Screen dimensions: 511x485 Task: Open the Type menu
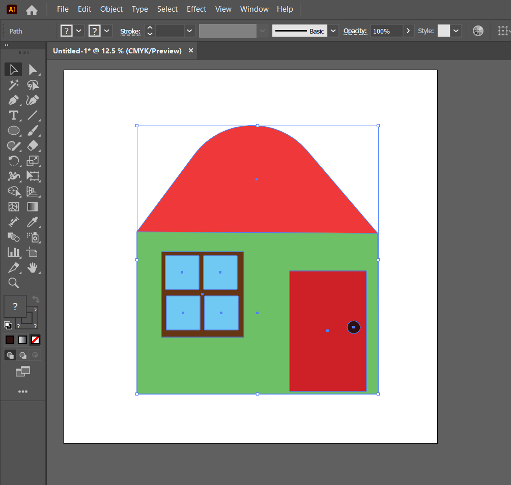click(x=140, y=9)
